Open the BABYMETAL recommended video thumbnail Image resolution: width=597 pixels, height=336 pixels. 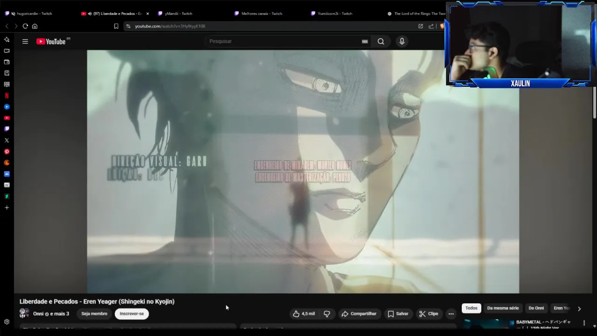tap(488, 323)
